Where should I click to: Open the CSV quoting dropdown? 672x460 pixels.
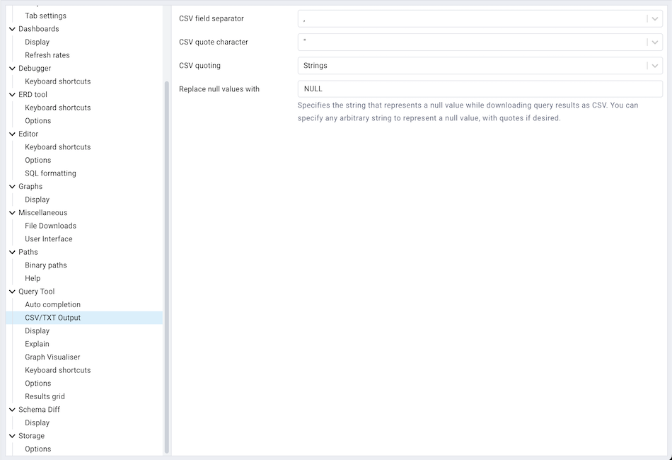[x=654, y=65]
